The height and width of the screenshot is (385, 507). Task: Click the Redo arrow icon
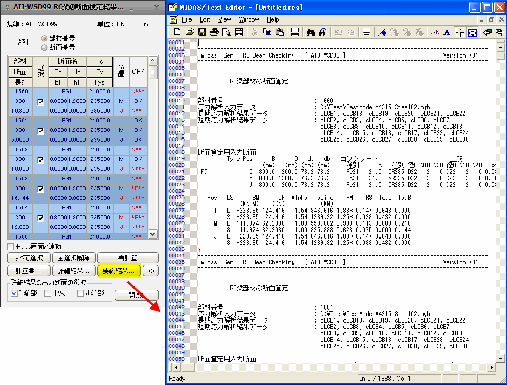point(351,32)
